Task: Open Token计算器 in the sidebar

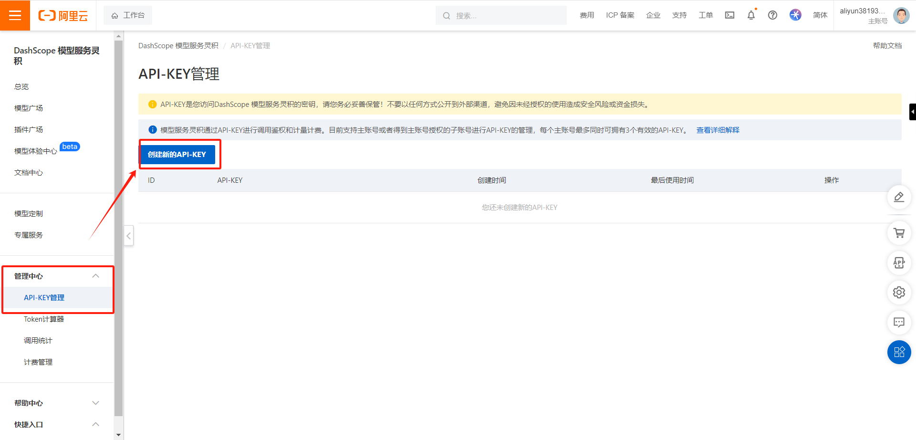Action: click(44, 319)
